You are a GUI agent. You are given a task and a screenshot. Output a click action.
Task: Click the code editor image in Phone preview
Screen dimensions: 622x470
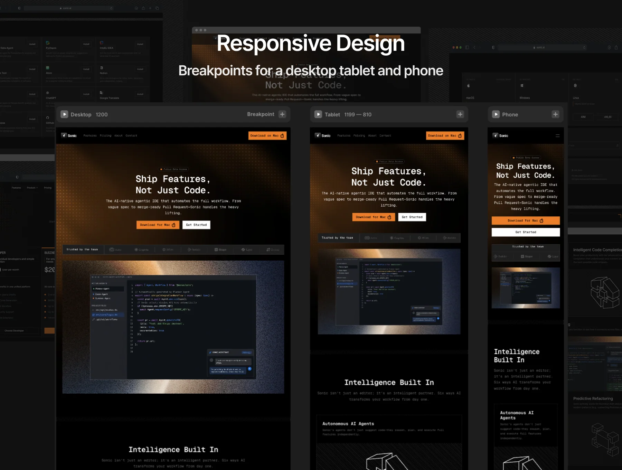[x=526, y=288]
